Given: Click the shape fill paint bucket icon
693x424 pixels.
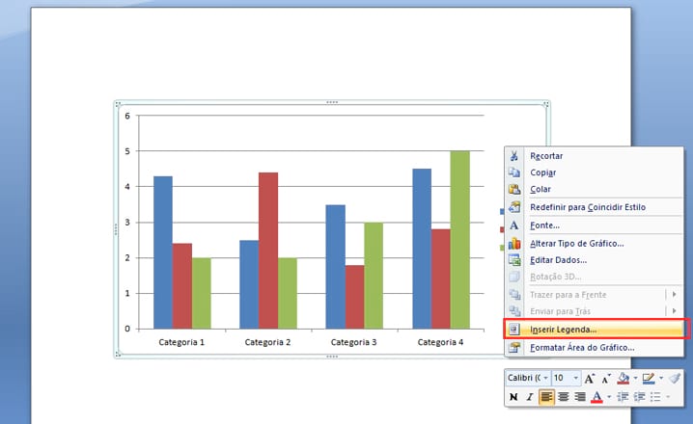Looking at the screenshot, I should 624,379.
